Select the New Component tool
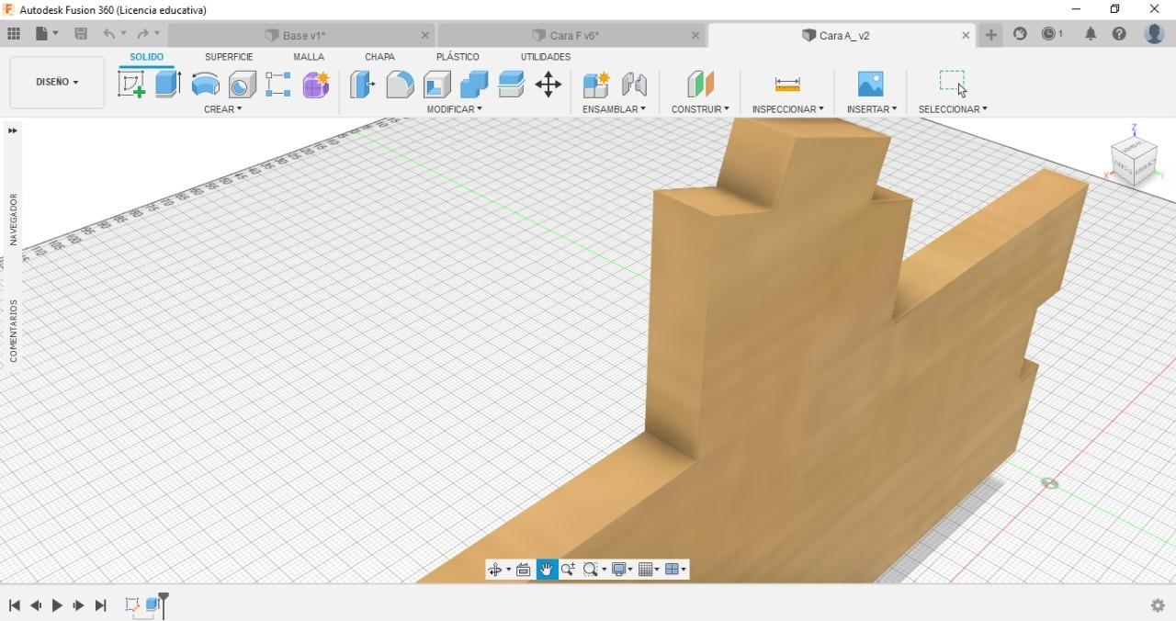Viewport: 1176px width, 621px height. tap(596, 85)
